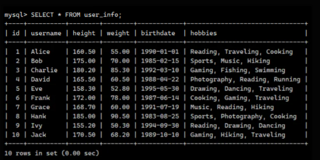Select Jack's weight value 68.20

[120, 135]
